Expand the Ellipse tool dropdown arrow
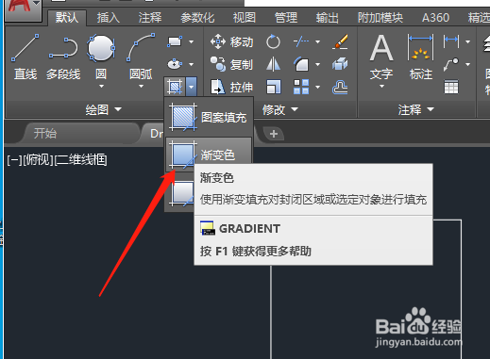The height and width of the screenshot is (359, 490). tap(191, 64)
